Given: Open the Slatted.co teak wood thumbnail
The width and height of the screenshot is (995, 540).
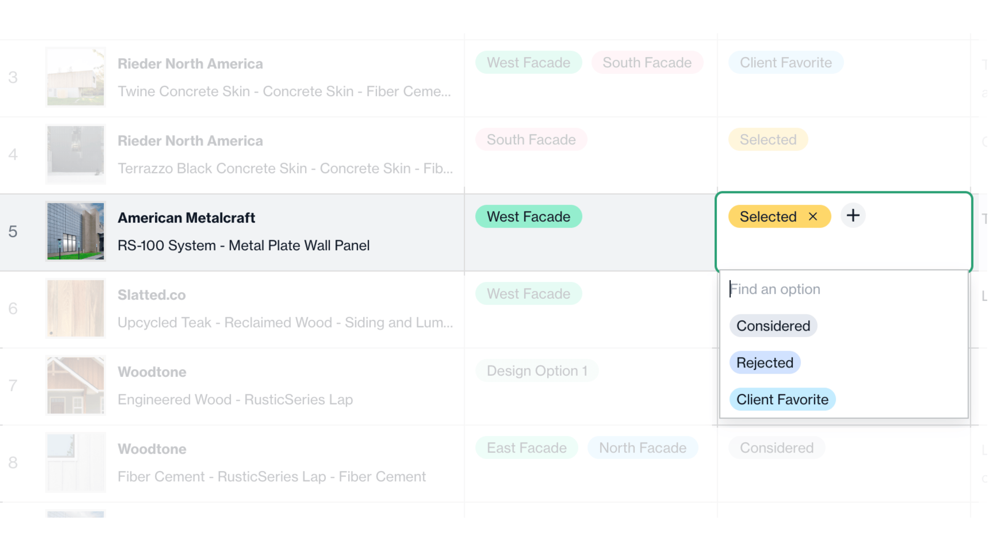Looking at the screenshot, I should [76, 309].
